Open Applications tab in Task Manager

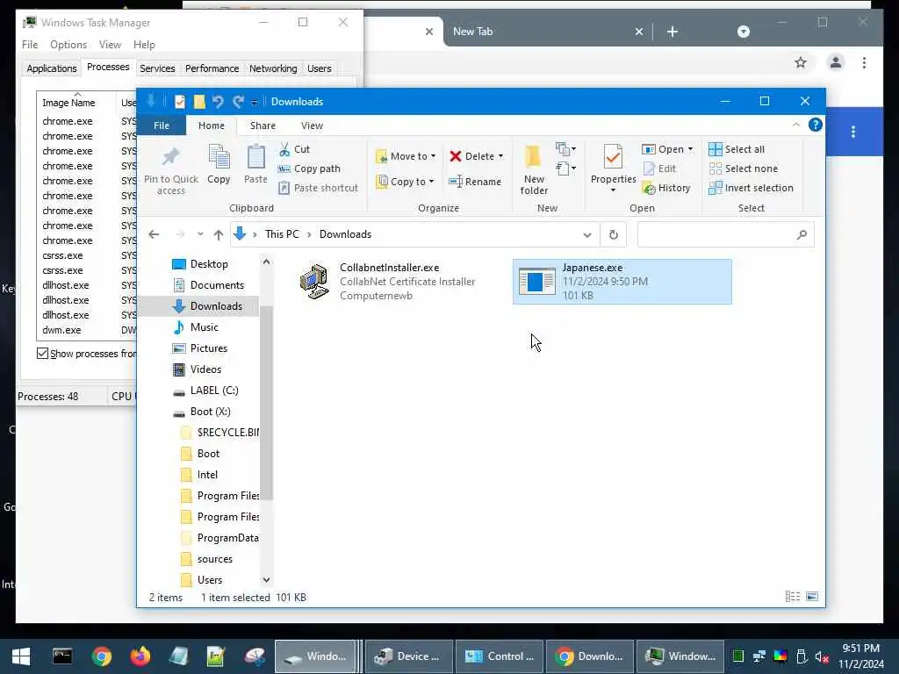52,68
